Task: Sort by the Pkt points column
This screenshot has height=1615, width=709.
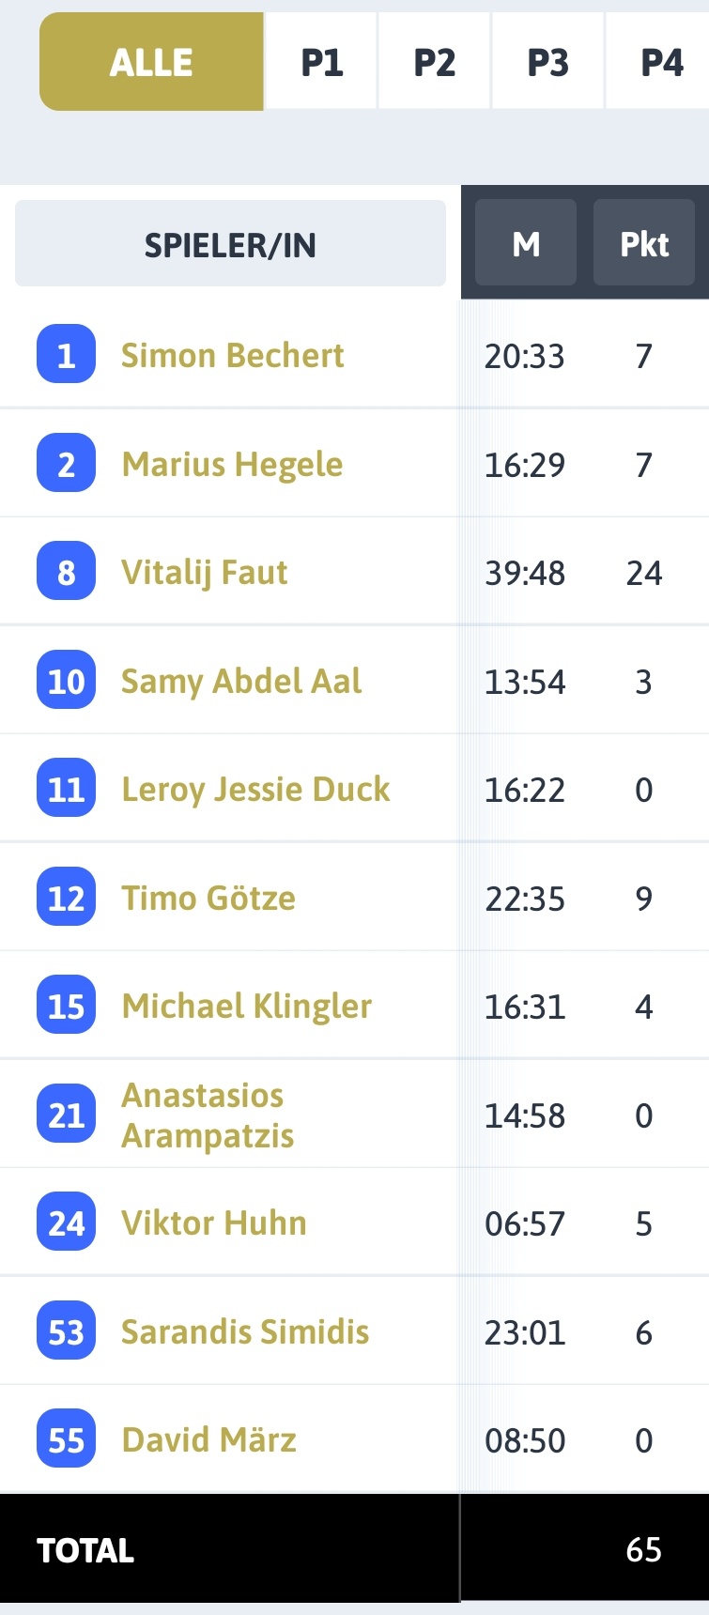Action: [644, 243]
